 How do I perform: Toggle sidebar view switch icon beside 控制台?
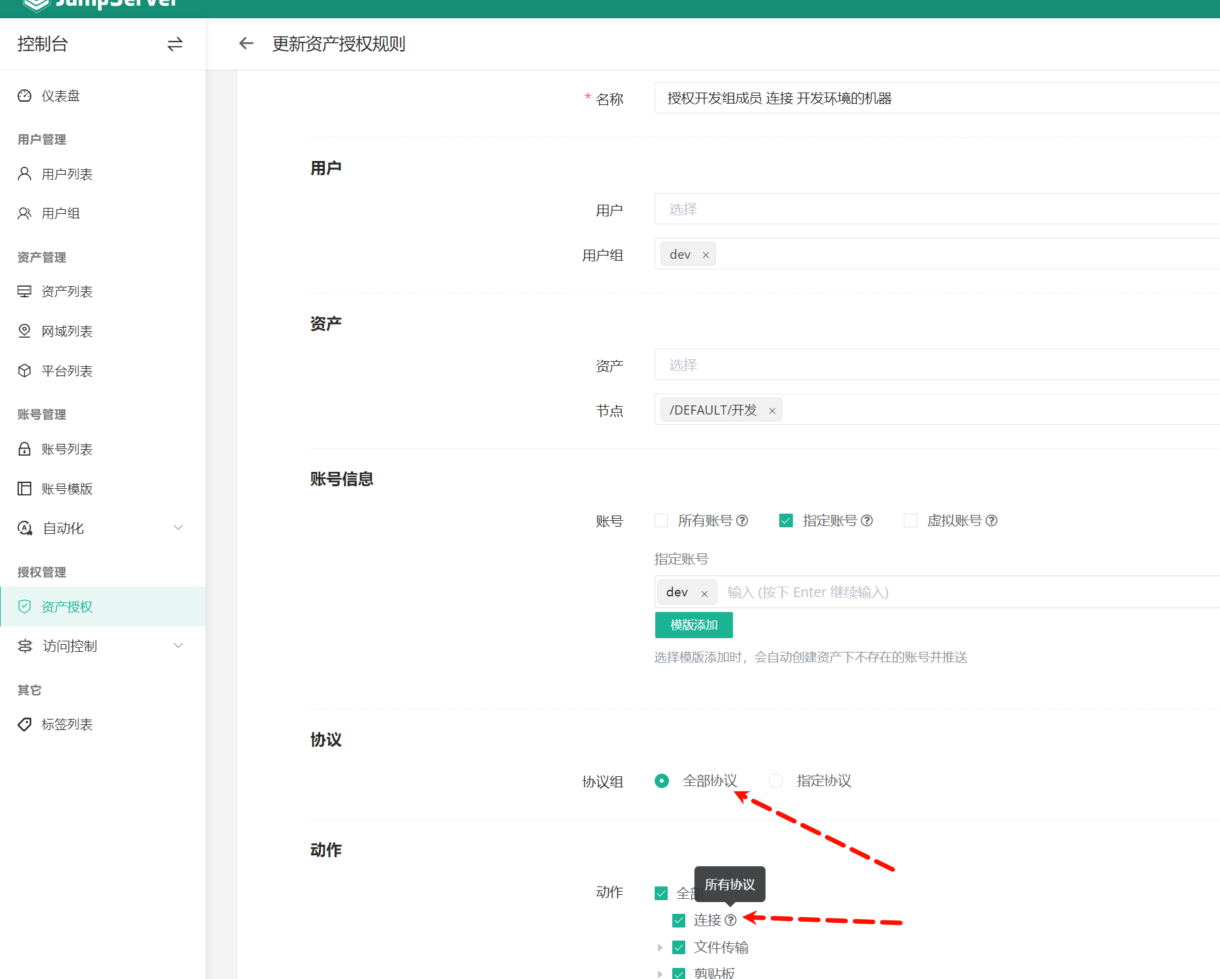pyautogui.click(x=175, y=44)
